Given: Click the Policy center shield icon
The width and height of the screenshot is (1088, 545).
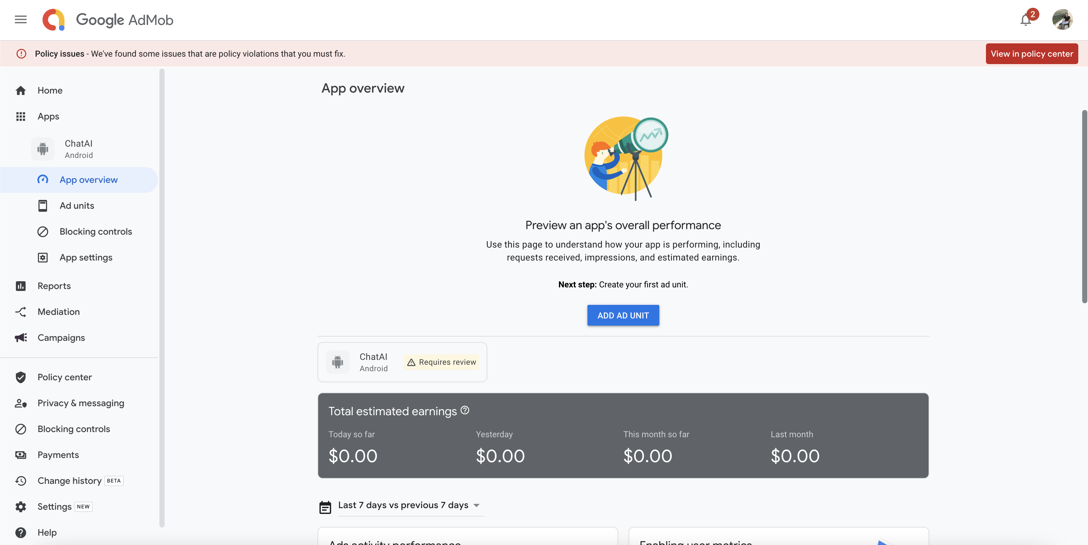Looking at the screenshot, I should tap(21, 377).
